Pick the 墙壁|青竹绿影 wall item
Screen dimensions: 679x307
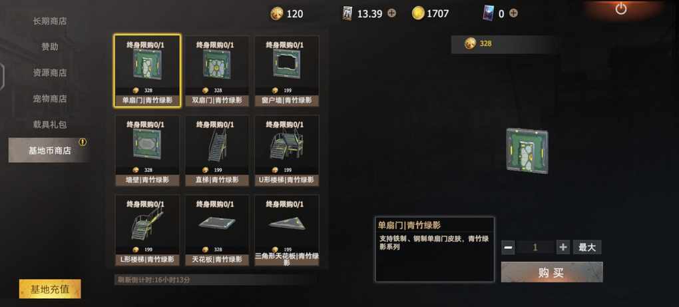(x=147, y=151)
